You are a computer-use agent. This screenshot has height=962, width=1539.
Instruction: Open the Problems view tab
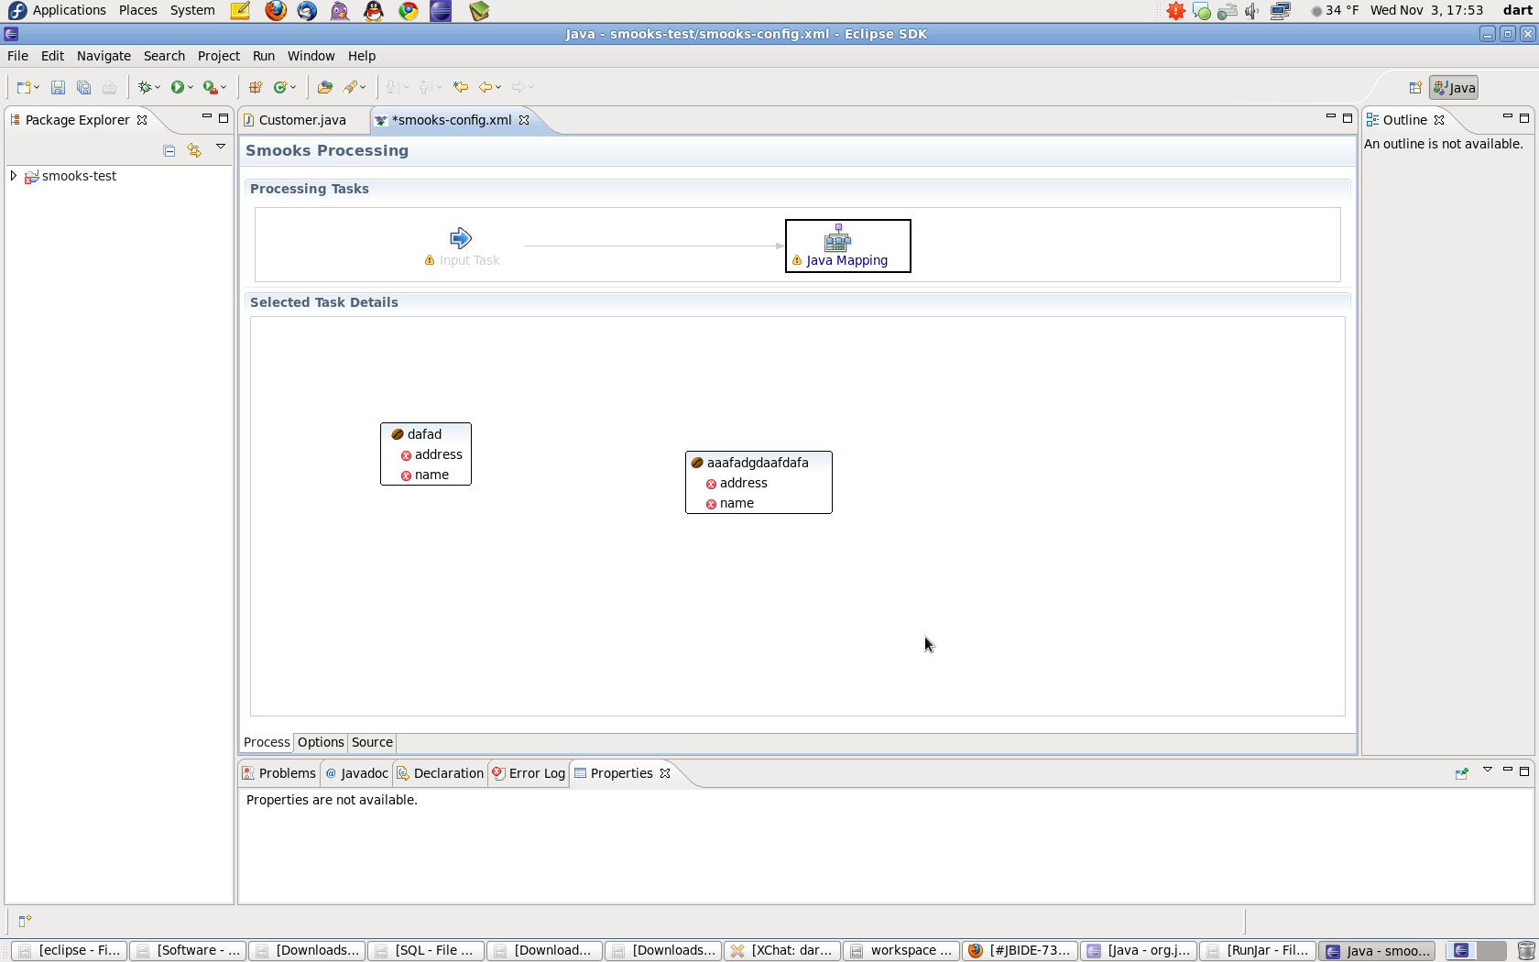pyautogui.click(x=278, y=773)
